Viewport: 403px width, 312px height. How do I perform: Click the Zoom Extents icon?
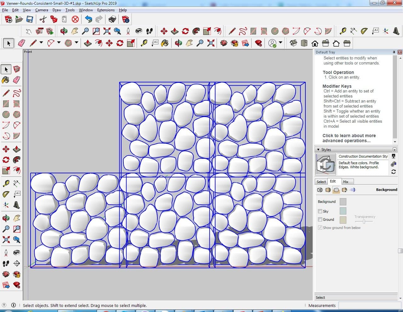click(x=6, y=240)
